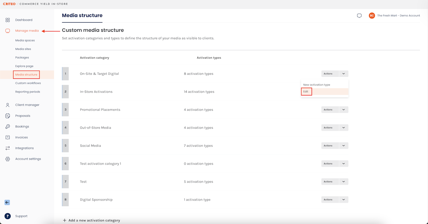Click the Integrations arrows icon
Viewport: 428px width, 224px height.
click(8, 148)
